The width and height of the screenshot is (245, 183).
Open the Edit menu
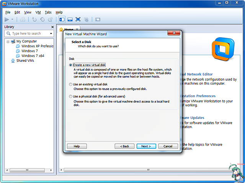coord(17,12)
